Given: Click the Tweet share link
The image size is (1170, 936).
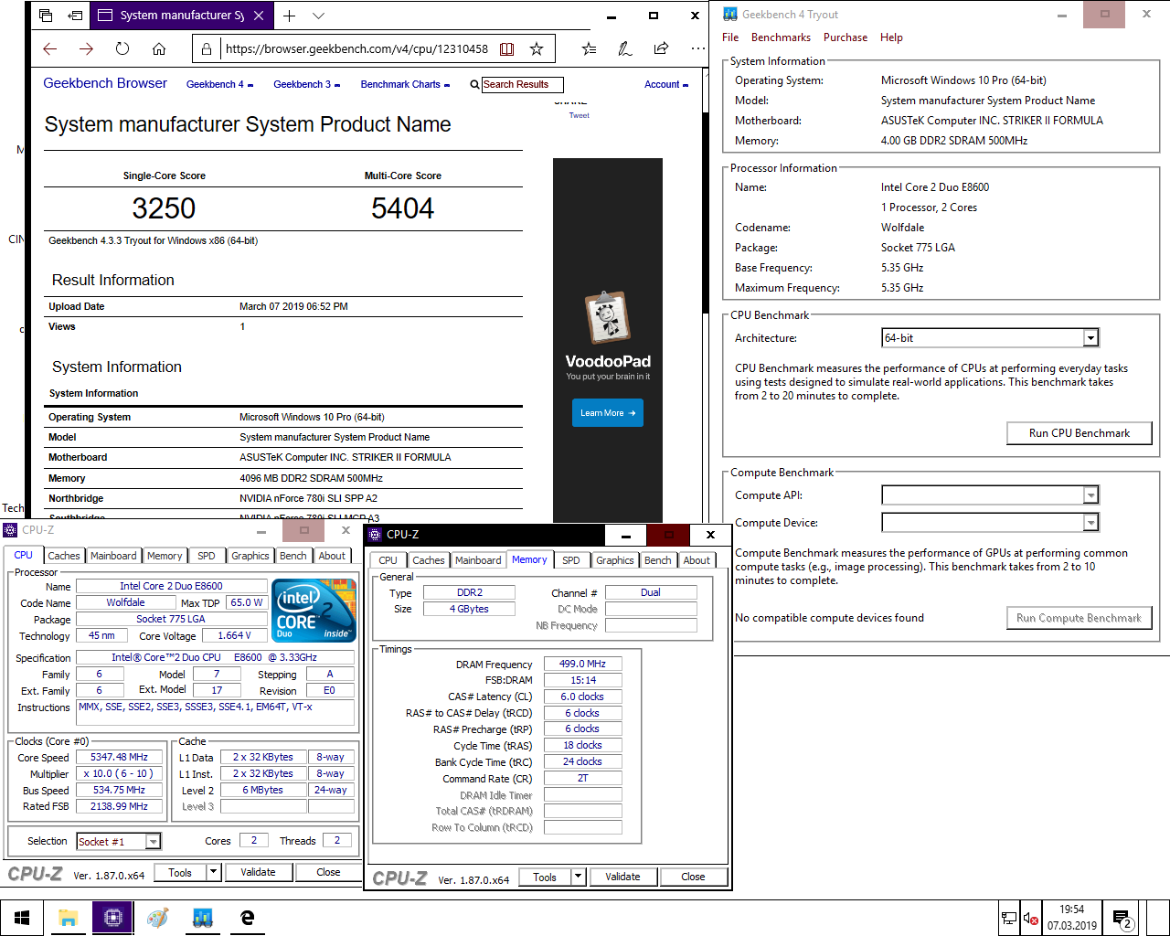Looking at the screenshot, I should [580, 116].
